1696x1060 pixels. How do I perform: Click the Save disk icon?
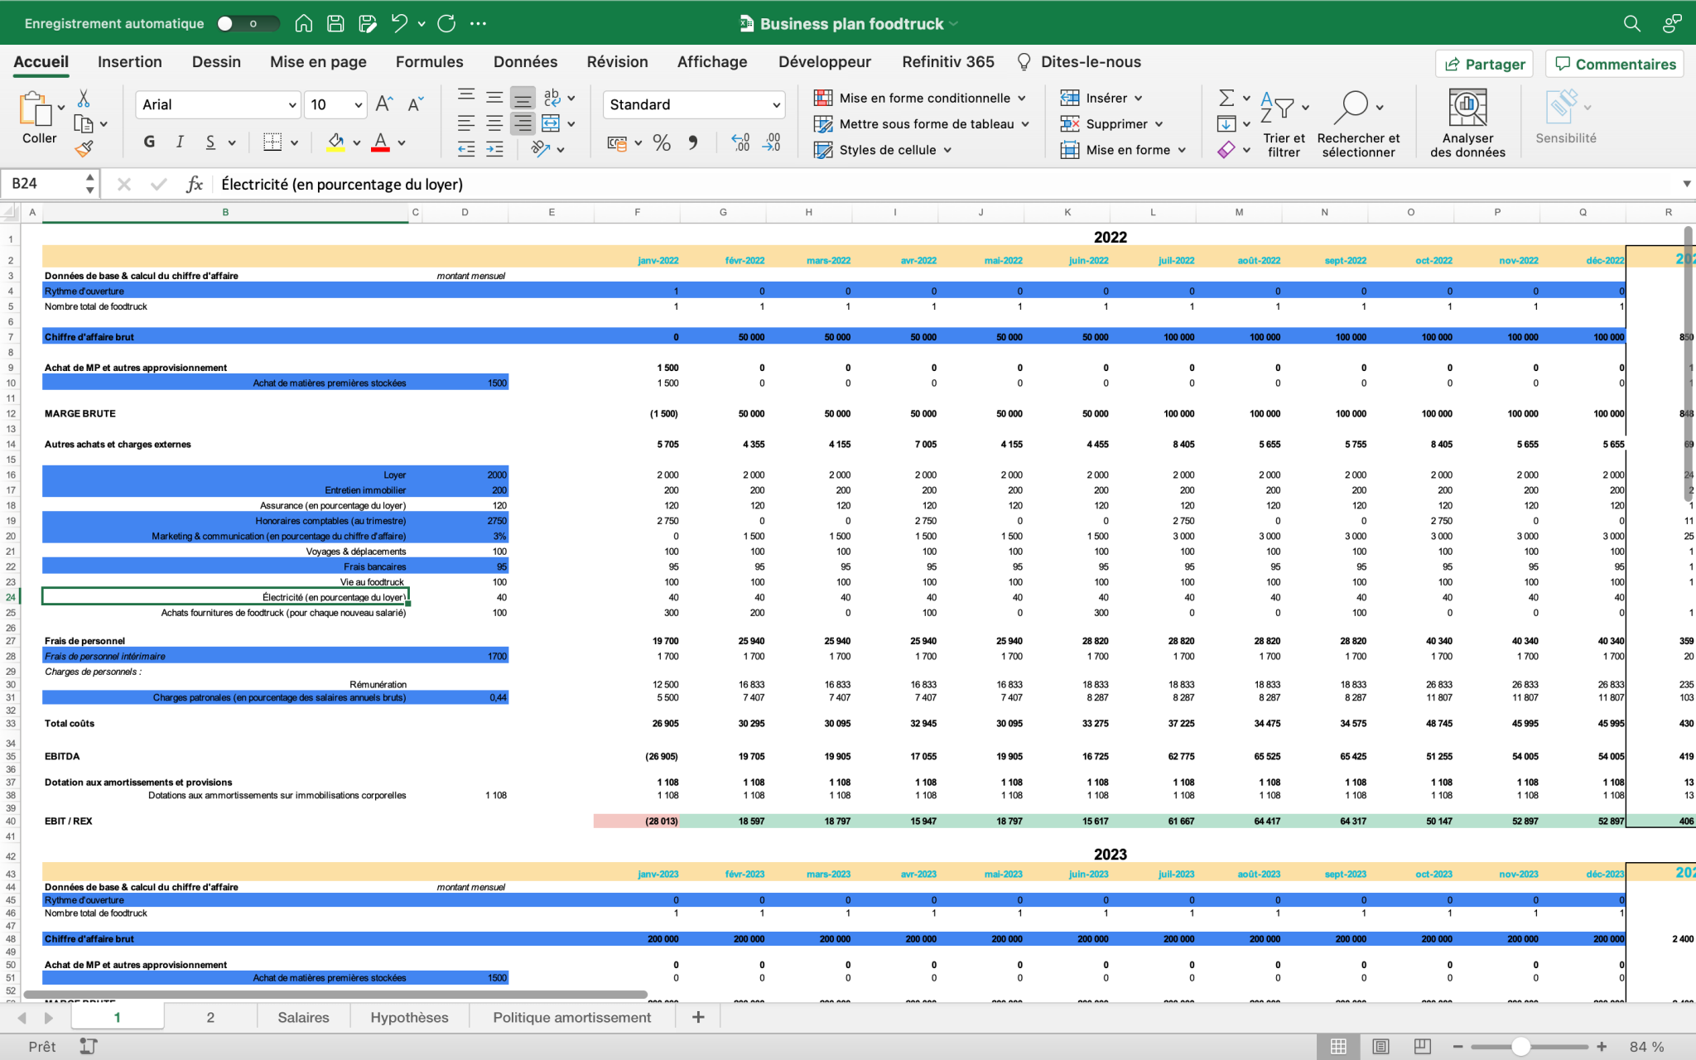(x=335, y=23)
